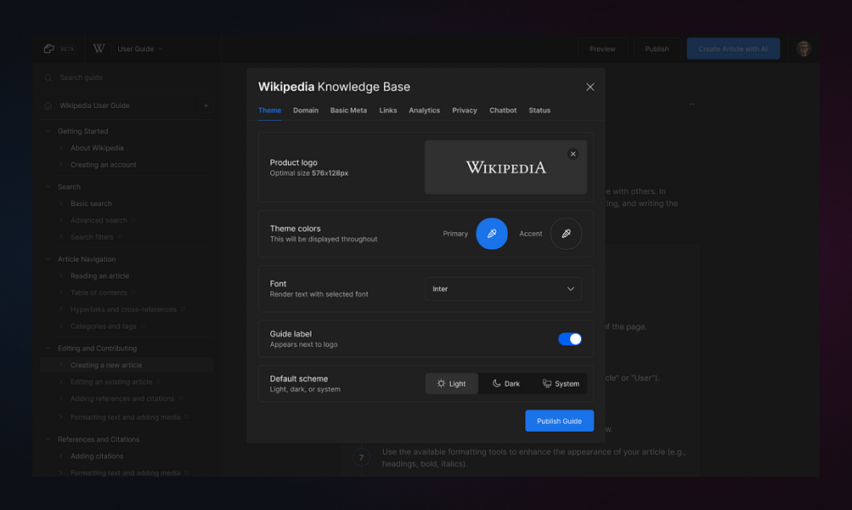Open Editing an existing article item
Screen dimensions: 852x510
tap(111, 382)
